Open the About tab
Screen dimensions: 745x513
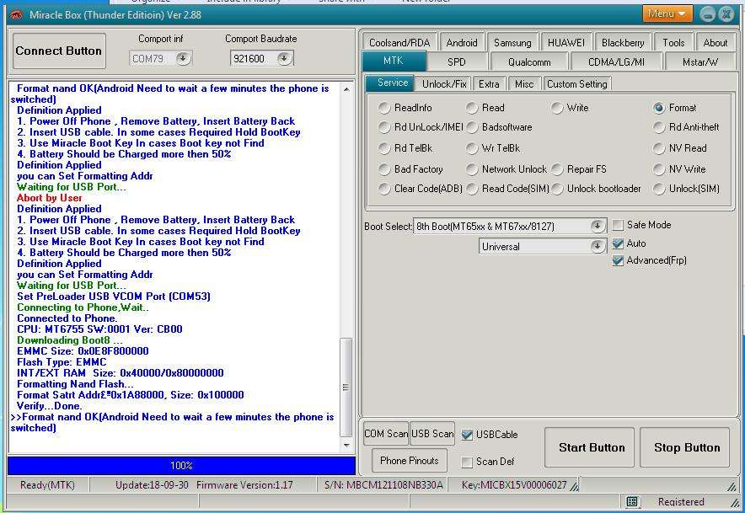(715, 42)
